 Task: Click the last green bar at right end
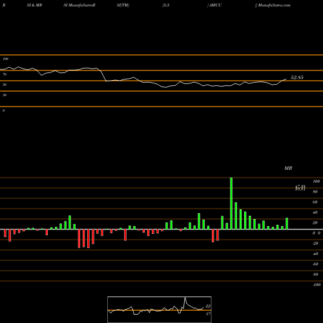(287, 224)
